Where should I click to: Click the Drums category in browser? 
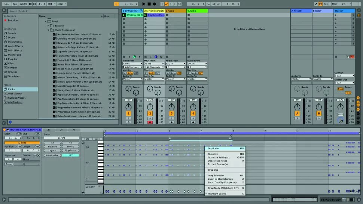pos(12,37)
